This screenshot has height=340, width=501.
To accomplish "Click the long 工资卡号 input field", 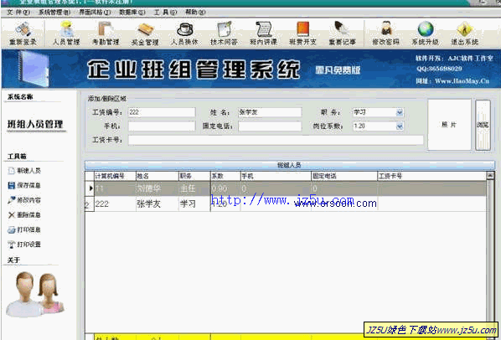I will pyautogui.click(x=276, y=140).
